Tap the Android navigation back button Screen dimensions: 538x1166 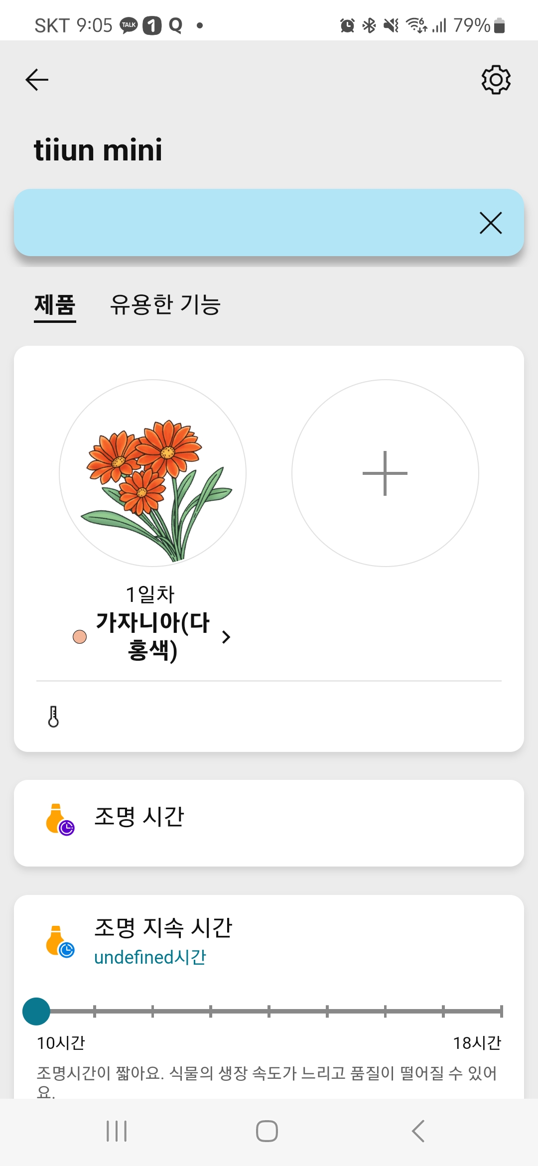[x=418, y=1131]
